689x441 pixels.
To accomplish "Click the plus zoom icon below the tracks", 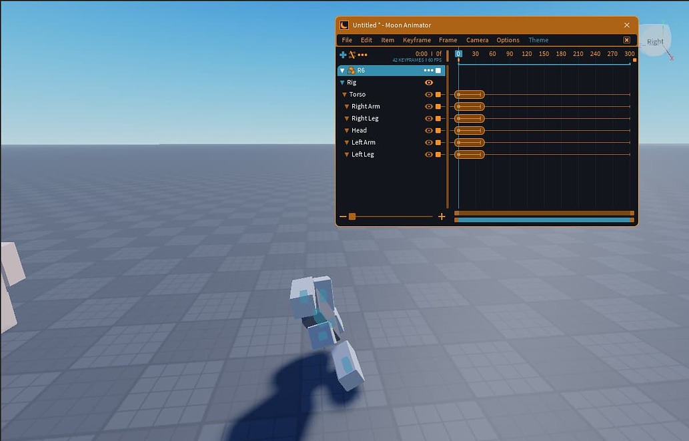I will [442, 217].
